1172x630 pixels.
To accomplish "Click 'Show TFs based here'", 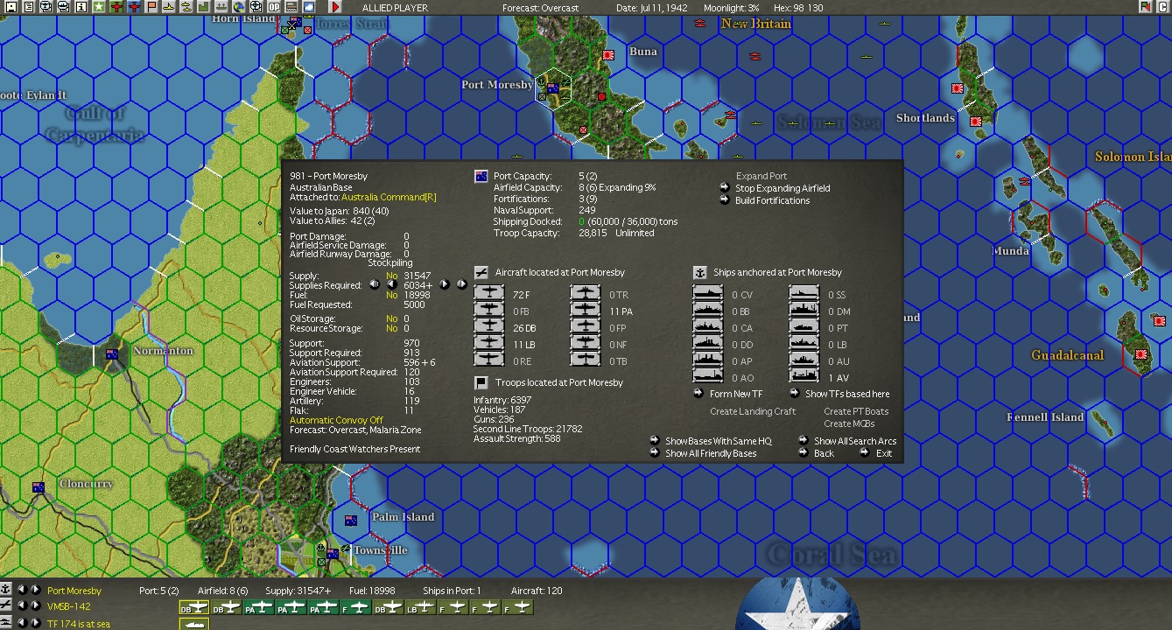I will click(847, 395).
